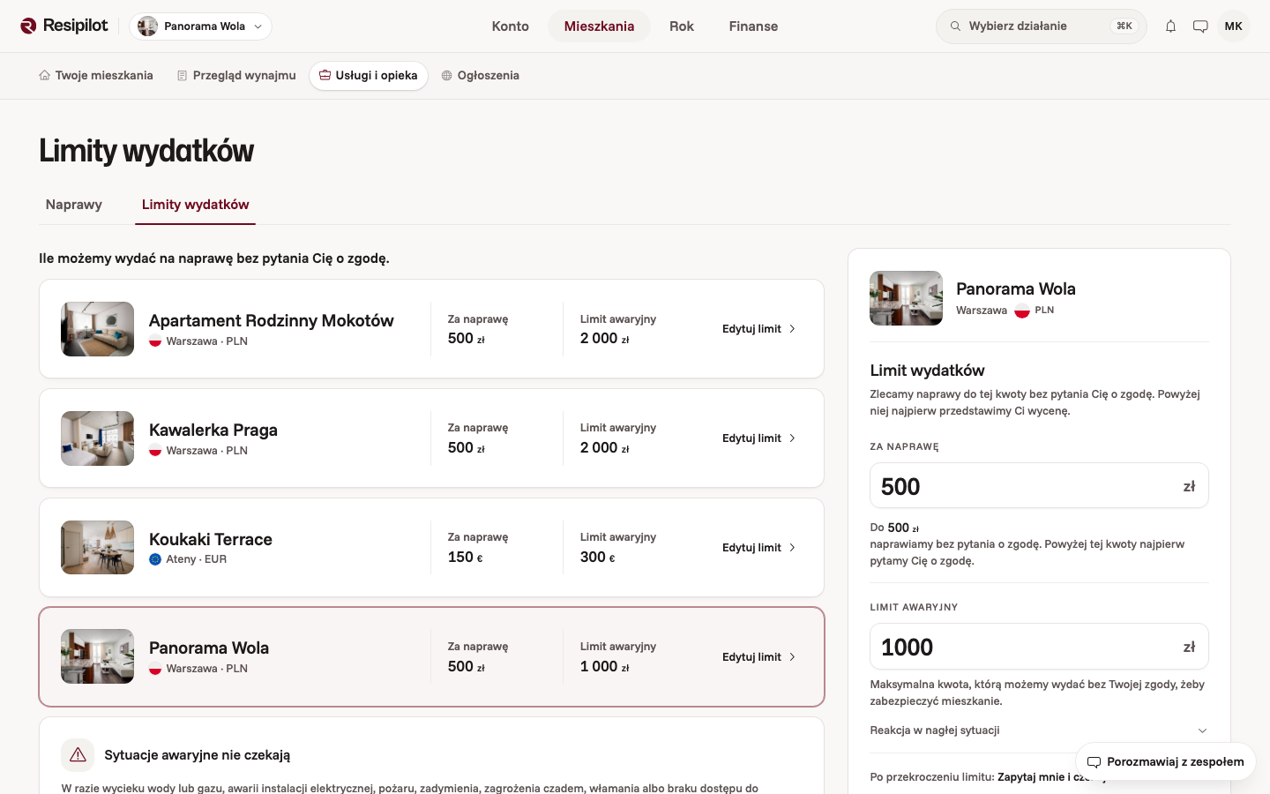Click chevron arrow in Kawalerka Praga row

[792, 438]
